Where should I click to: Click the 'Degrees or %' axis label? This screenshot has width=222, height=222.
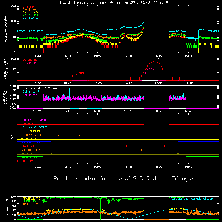pos(7,208)
